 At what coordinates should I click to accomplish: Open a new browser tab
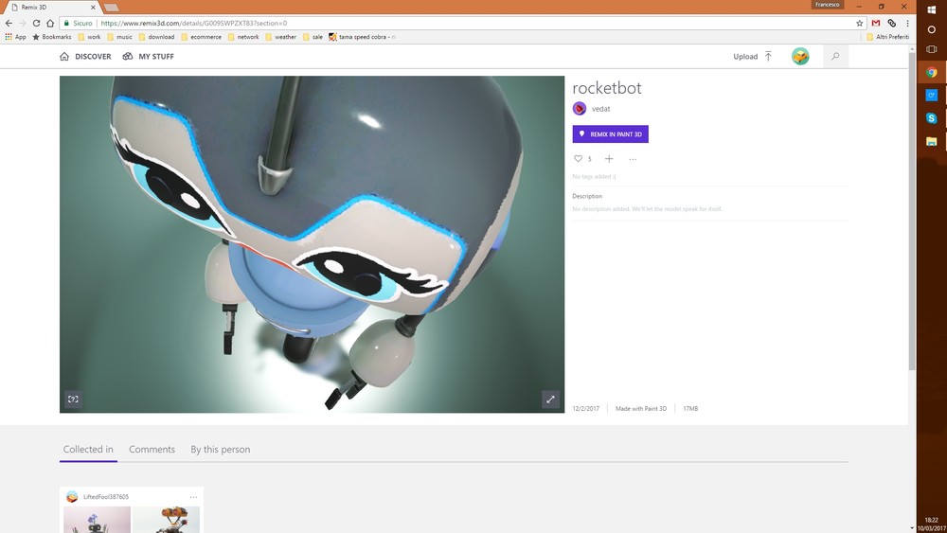[x=111, y=8]
